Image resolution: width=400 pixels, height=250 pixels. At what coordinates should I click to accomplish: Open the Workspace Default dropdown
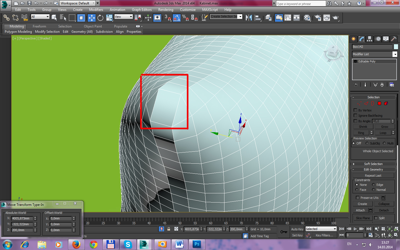77,3
